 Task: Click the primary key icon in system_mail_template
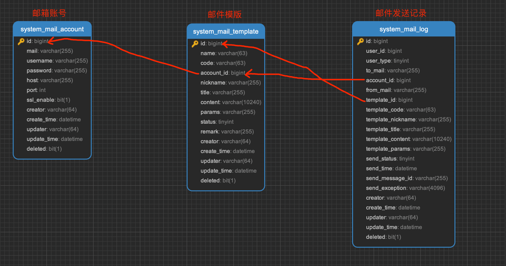tap(195, 44)
